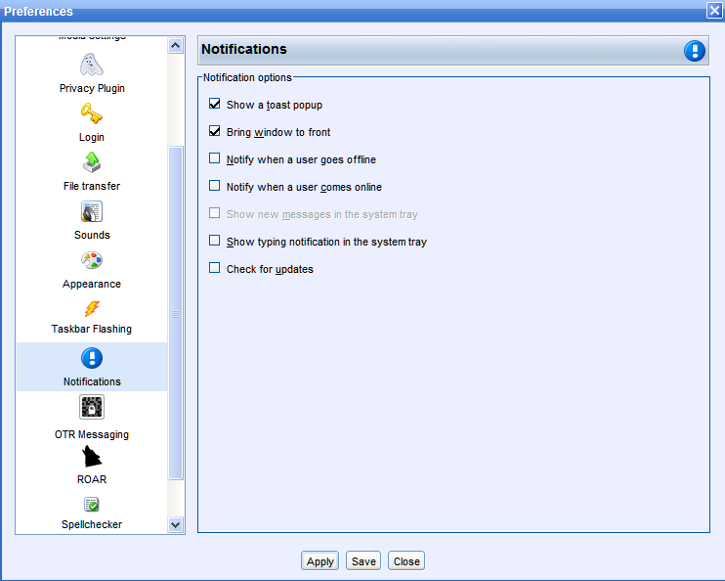Close the Preferences window
The height and width of the screenshot is (581, 725).
pos(714,10)
